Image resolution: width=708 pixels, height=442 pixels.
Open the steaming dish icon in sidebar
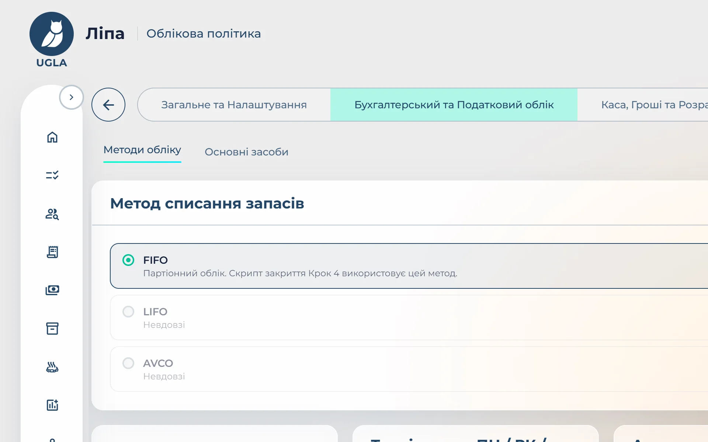[x=52, y=367]
